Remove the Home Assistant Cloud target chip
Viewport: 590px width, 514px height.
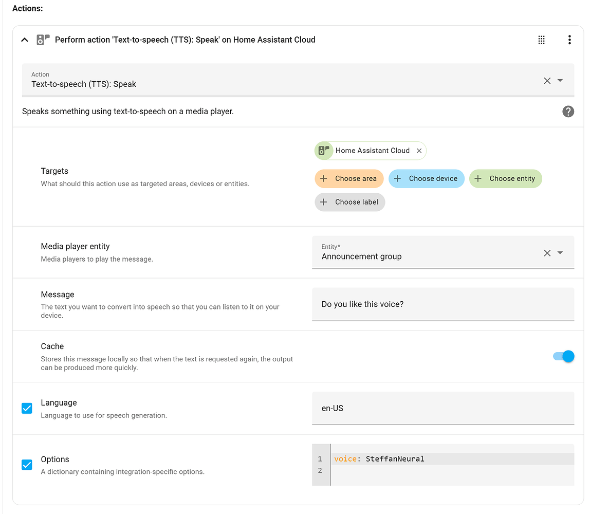pos(419,151)
